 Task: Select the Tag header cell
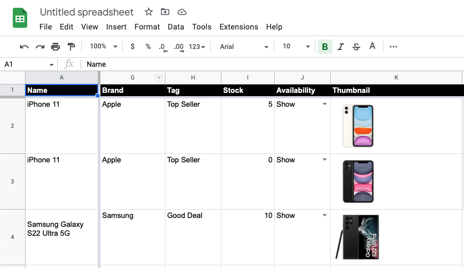tap(193, 91)
